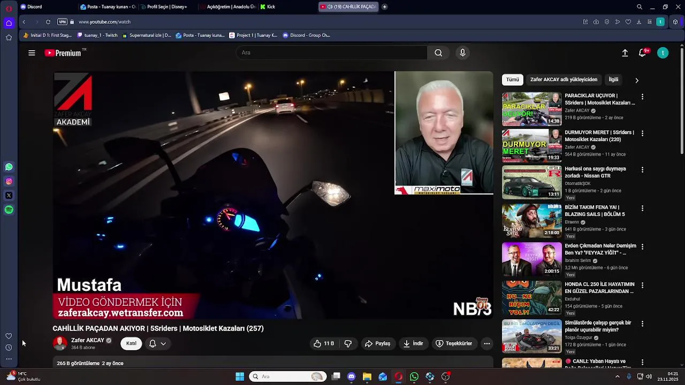Image resolution: width=685 pixels, height=385 pixels.
Task: Open BİZİM TAKIM FENA YA video title
Action: click(x=595, y=211)
